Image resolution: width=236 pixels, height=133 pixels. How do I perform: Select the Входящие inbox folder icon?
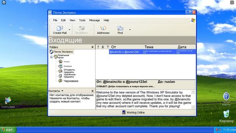[x=60, y=62]
